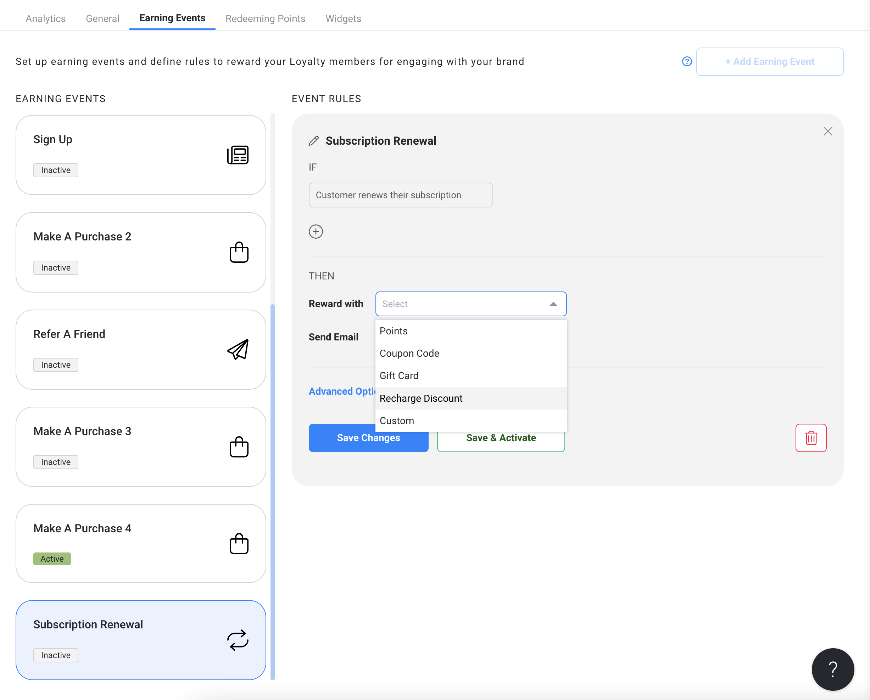Delete event with the red trash button
Viewport: 870px width, 700px height.
[x=811, y=438]
